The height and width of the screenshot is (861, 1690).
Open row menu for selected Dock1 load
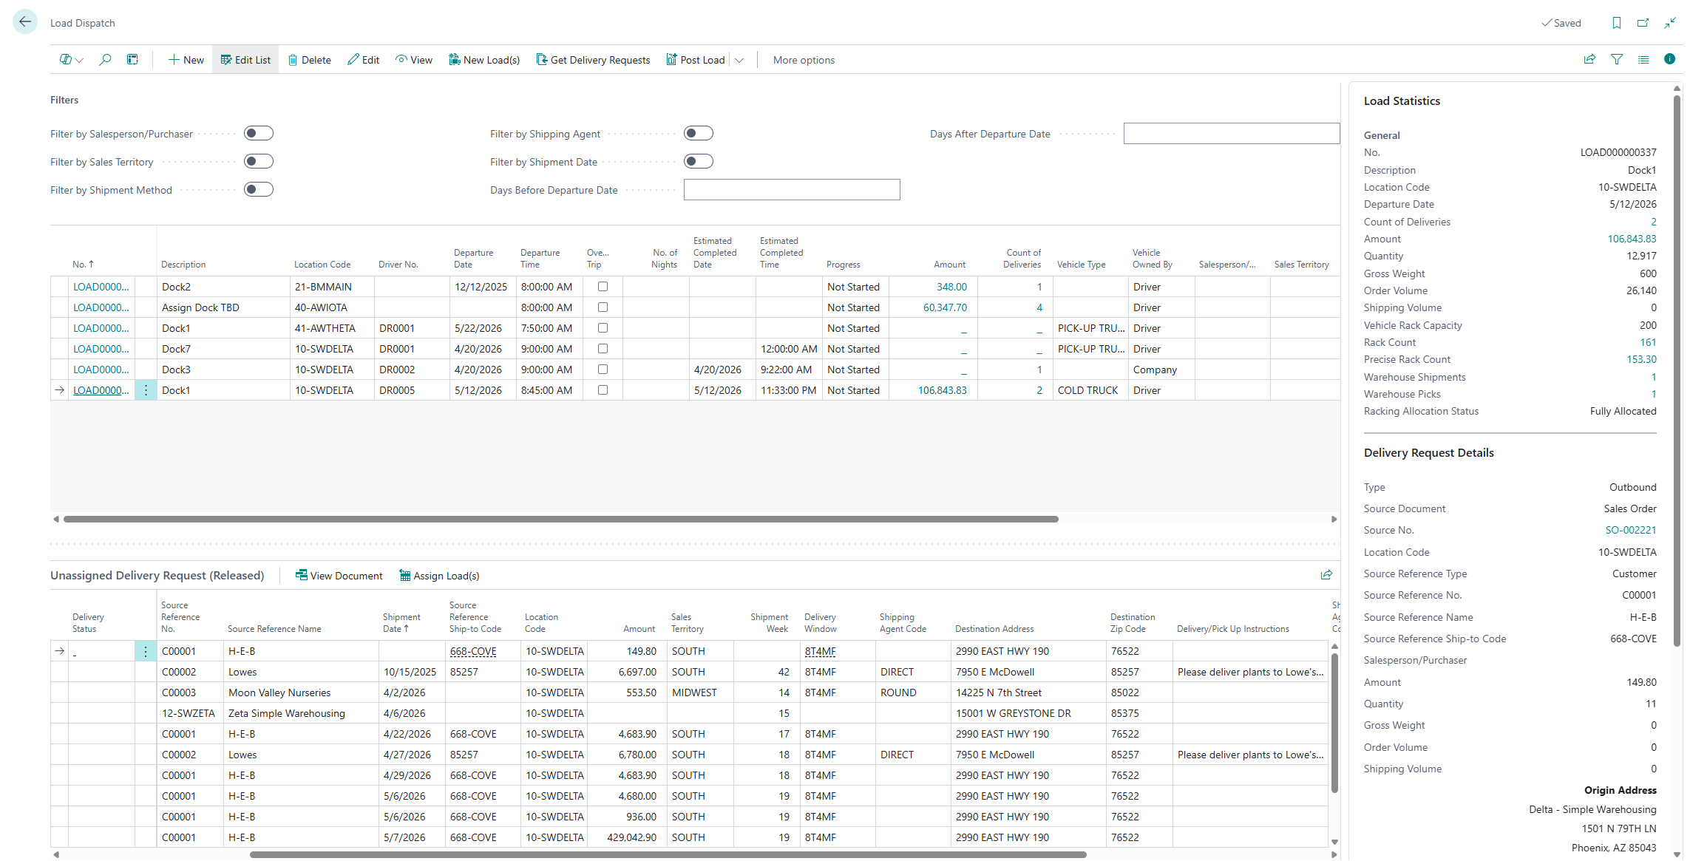(146, 390)
